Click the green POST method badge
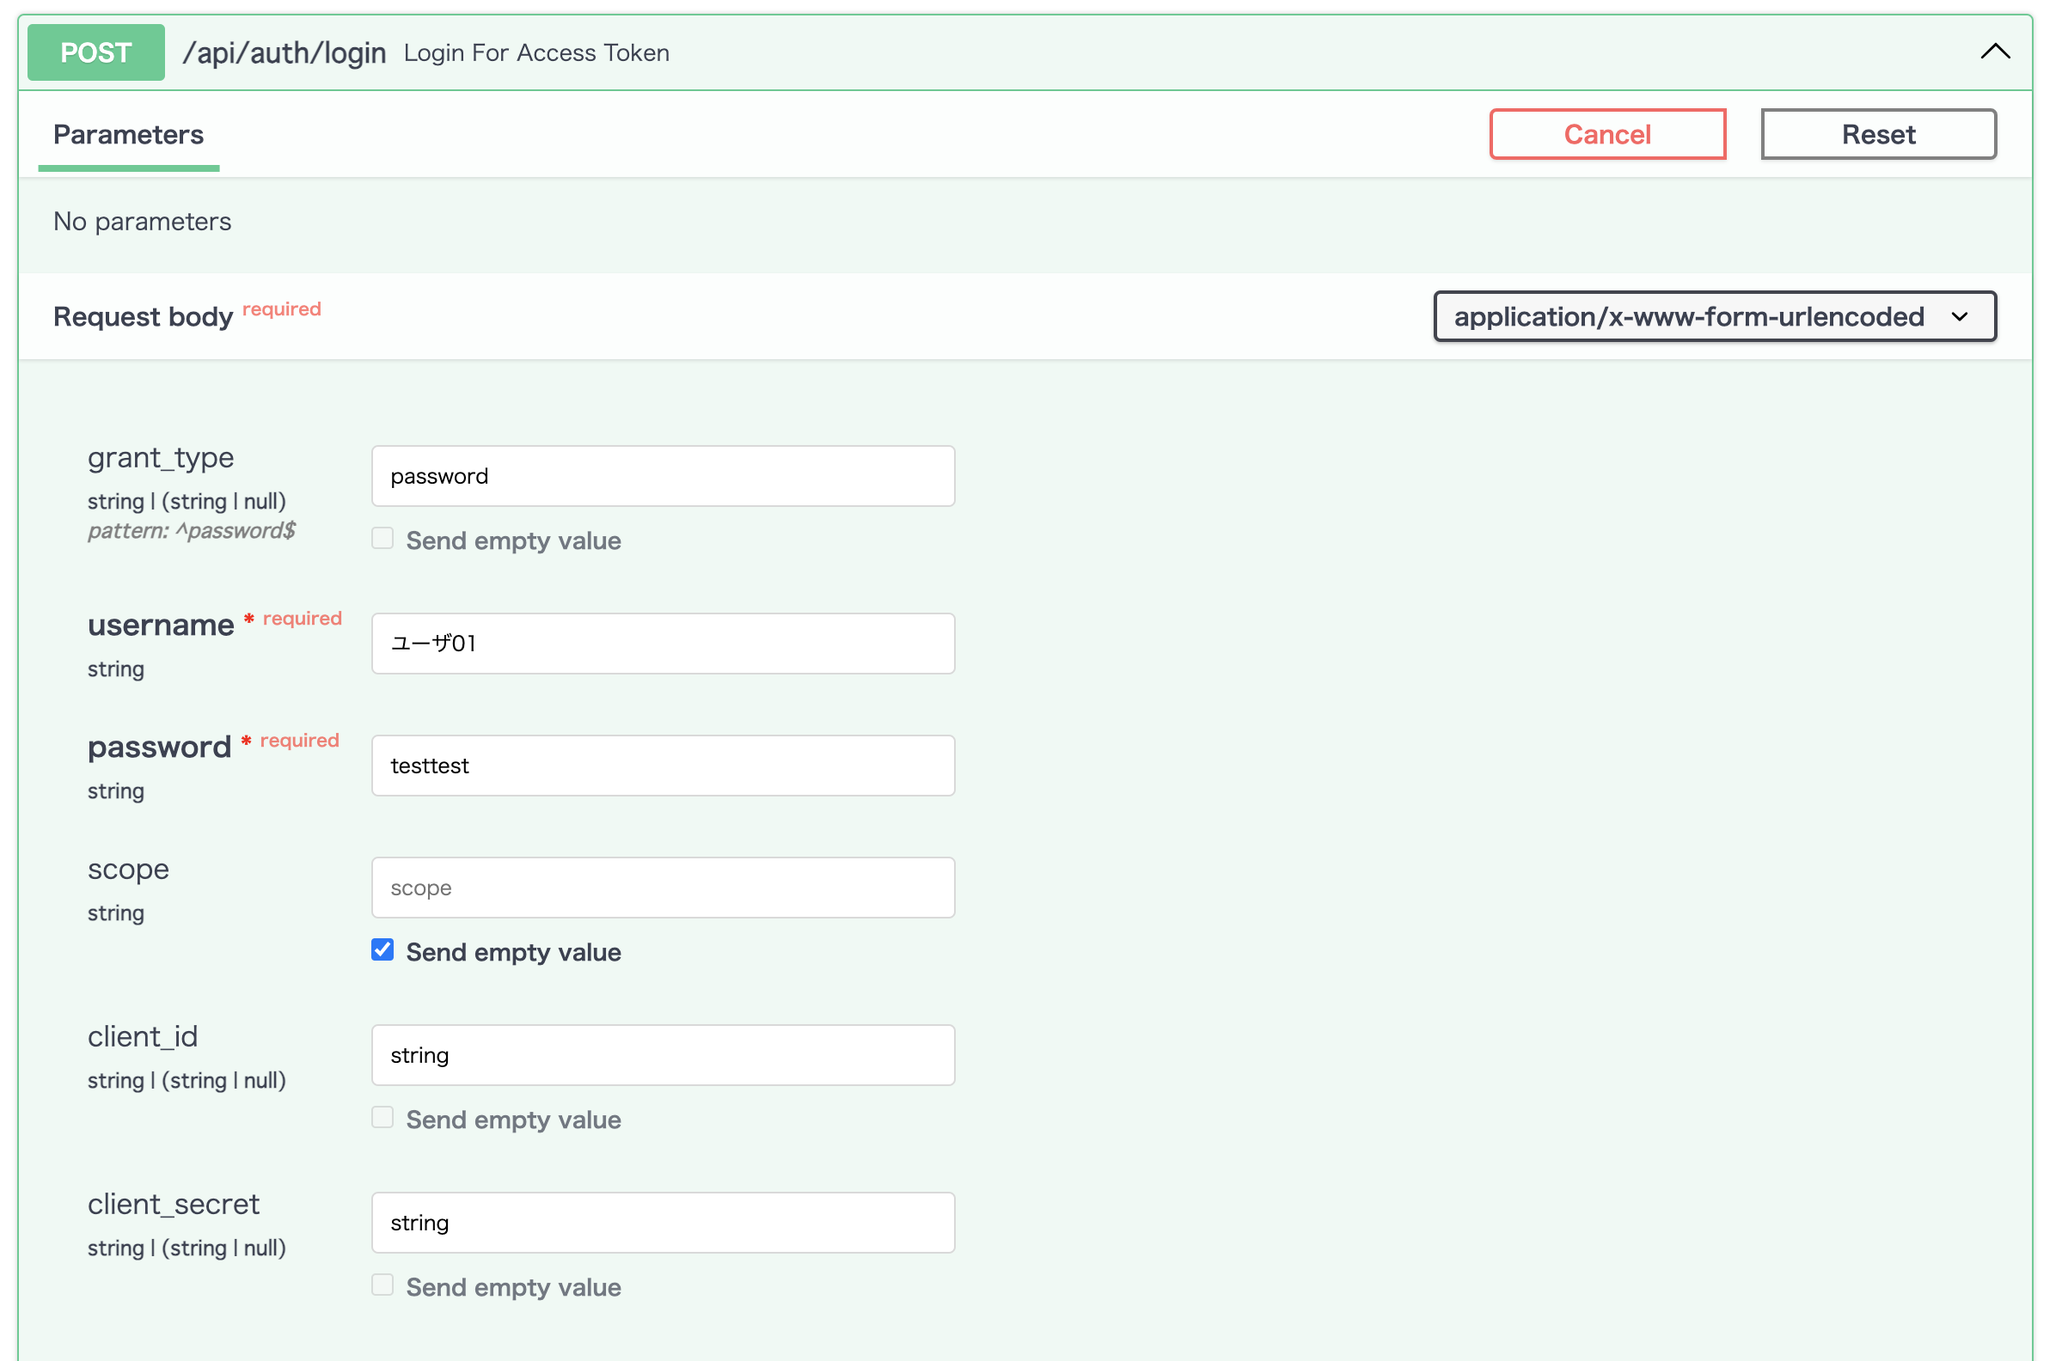The width and height of the screenshot is (2068, 1361). (95, 53)
